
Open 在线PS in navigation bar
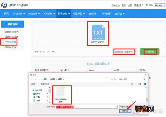point(93,14)
